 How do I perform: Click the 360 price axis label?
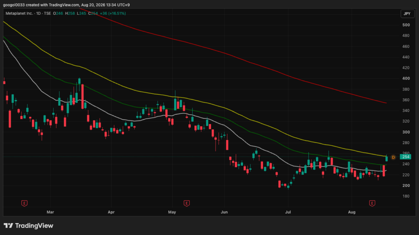(x=406, y=100)
